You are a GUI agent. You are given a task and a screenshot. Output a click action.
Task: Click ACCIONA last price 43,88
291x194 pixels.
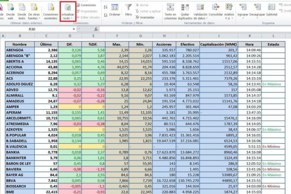pyautogui.click(x=46, y=67)
